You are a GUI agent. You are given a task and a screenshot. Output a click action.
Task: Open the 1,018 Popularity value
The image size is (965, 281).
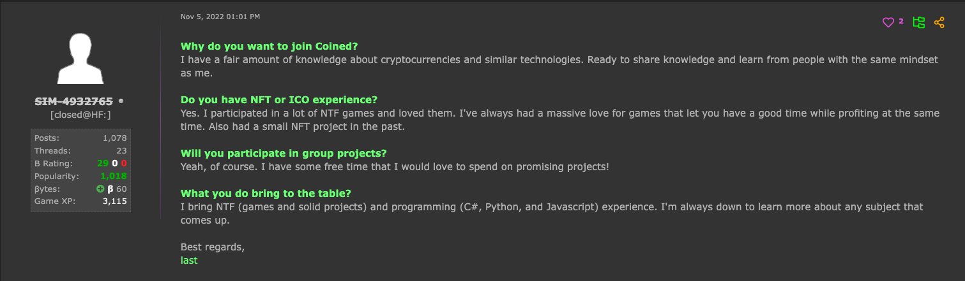(113, 176)
